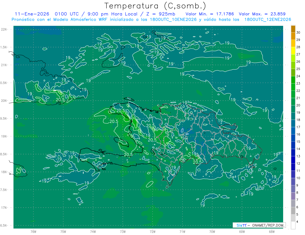Click the '75W' longitude axis label
This screenshot has height=235, width=305.
coord(63,231)
